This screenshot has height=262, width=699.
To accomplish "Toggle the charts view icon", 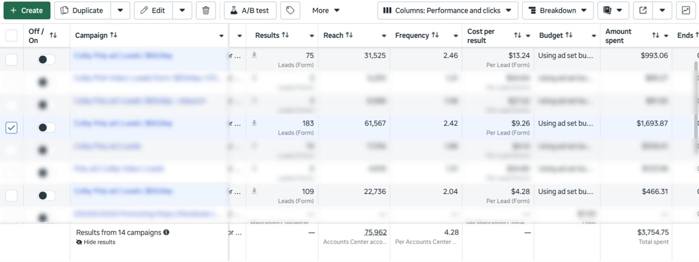I will click(x=686, y=10).
